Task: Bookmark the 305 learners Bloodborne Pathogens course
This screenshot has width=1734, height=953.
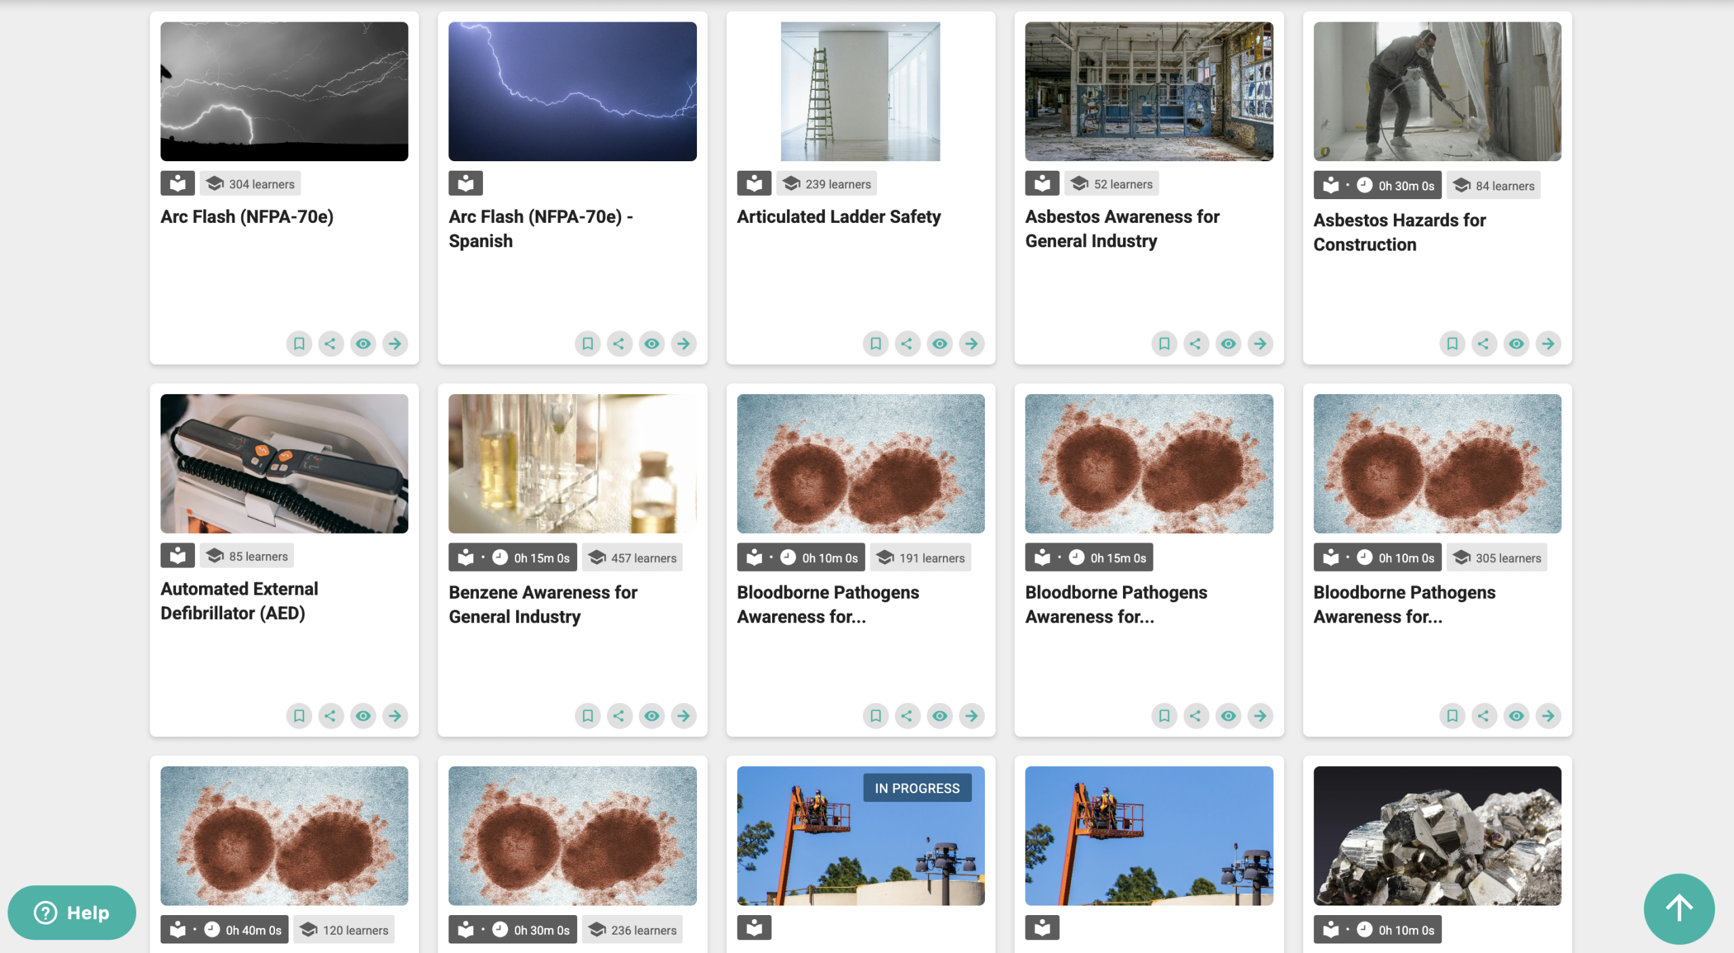Action: click(1452, 716)
